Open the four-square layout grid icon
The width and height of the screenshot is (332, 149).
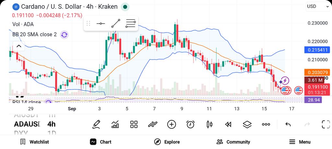[134, 124]
